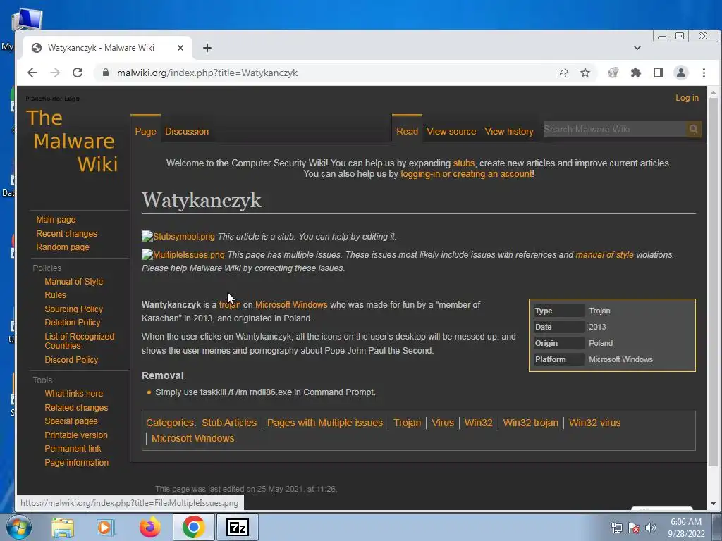Image resolution: width=722 pixels, height=541 pixels.
Task: Focus the Search Malware Wiki field
Action: click(614, 130)
